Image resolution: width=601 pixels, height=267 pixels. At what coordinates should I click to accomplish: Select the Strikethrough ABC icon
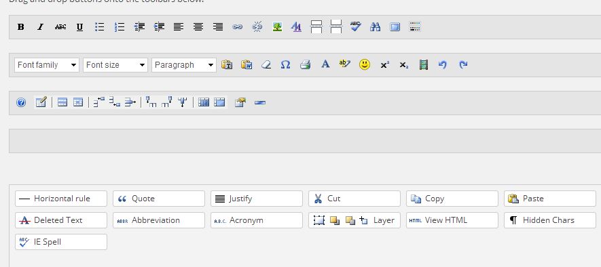point(60,27)
